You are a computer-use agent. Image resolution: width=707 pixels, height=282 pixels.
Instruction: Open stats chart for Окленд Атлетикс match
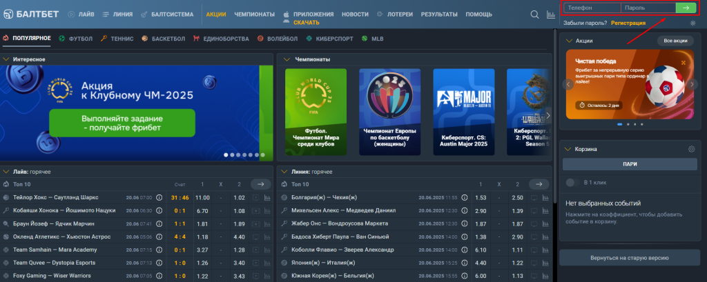[x=267, y=236]
